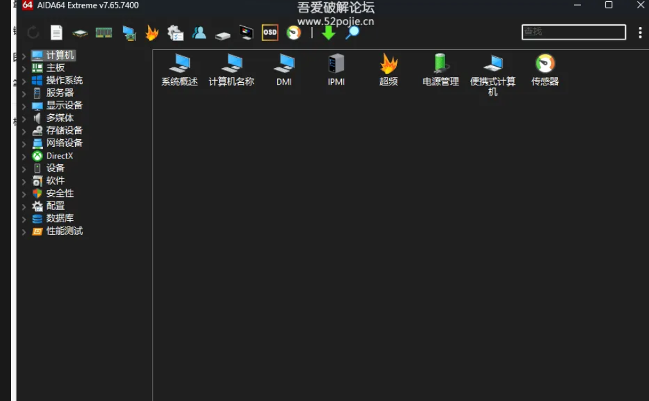Expand the 配置 tree node arrow

24,207
